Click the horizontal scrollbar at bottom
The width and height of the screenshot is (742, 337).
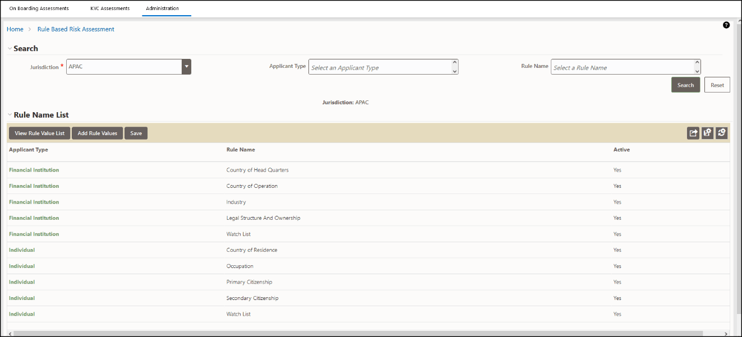[359, 334]
